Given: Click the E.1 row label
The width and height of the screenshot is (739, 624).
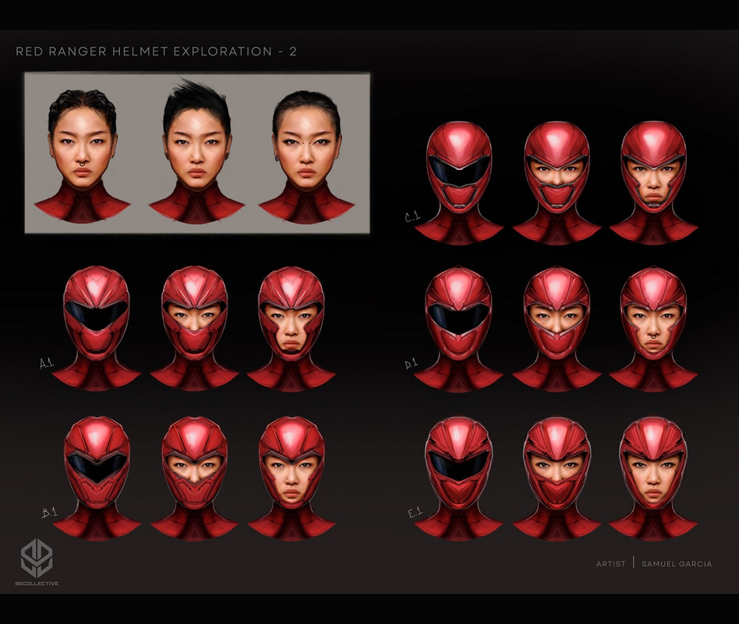Looking at the screenshot, I should click(x=415, y=512).
